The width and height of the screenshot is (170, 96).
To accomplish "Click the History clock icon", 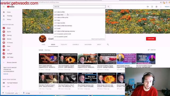I will pos(4,19).
